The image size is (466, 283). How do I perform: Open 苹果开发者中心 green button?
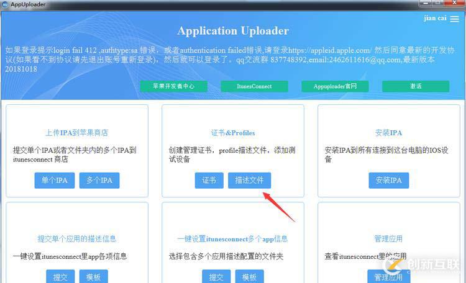tap(173, 86)
